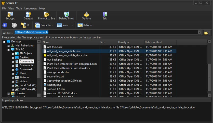213x123 pixels.
Task: Click file list scrollbar down arrow
Action: [209, 95]
